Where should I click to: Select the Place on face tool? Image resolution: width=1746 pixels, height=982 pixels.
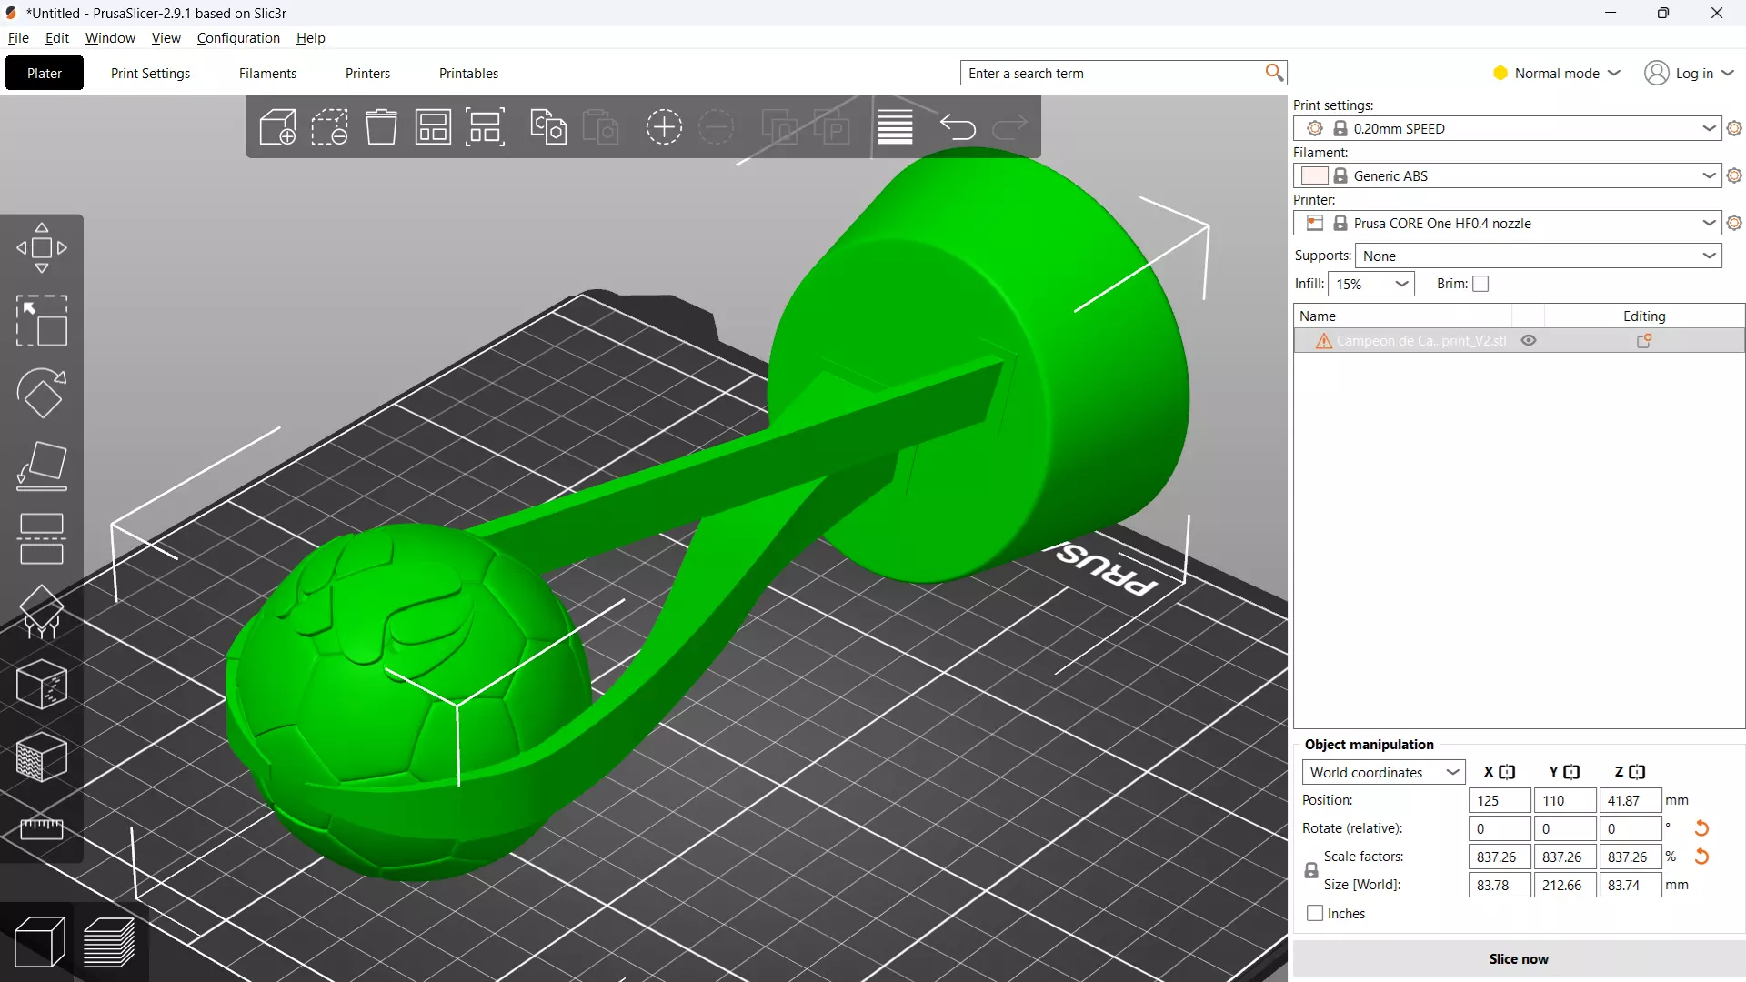pos(42,466)
